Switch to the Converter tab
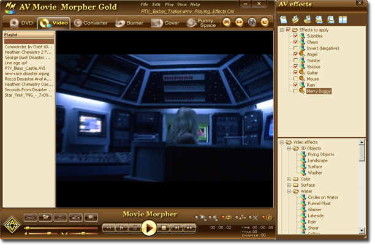Viewport: 375px width, 248px height. coord(91,23)
